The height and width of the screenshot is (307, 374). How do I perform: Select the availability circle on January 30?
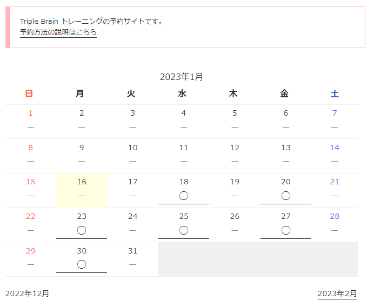pyautogui.click(x=82, y=264)
